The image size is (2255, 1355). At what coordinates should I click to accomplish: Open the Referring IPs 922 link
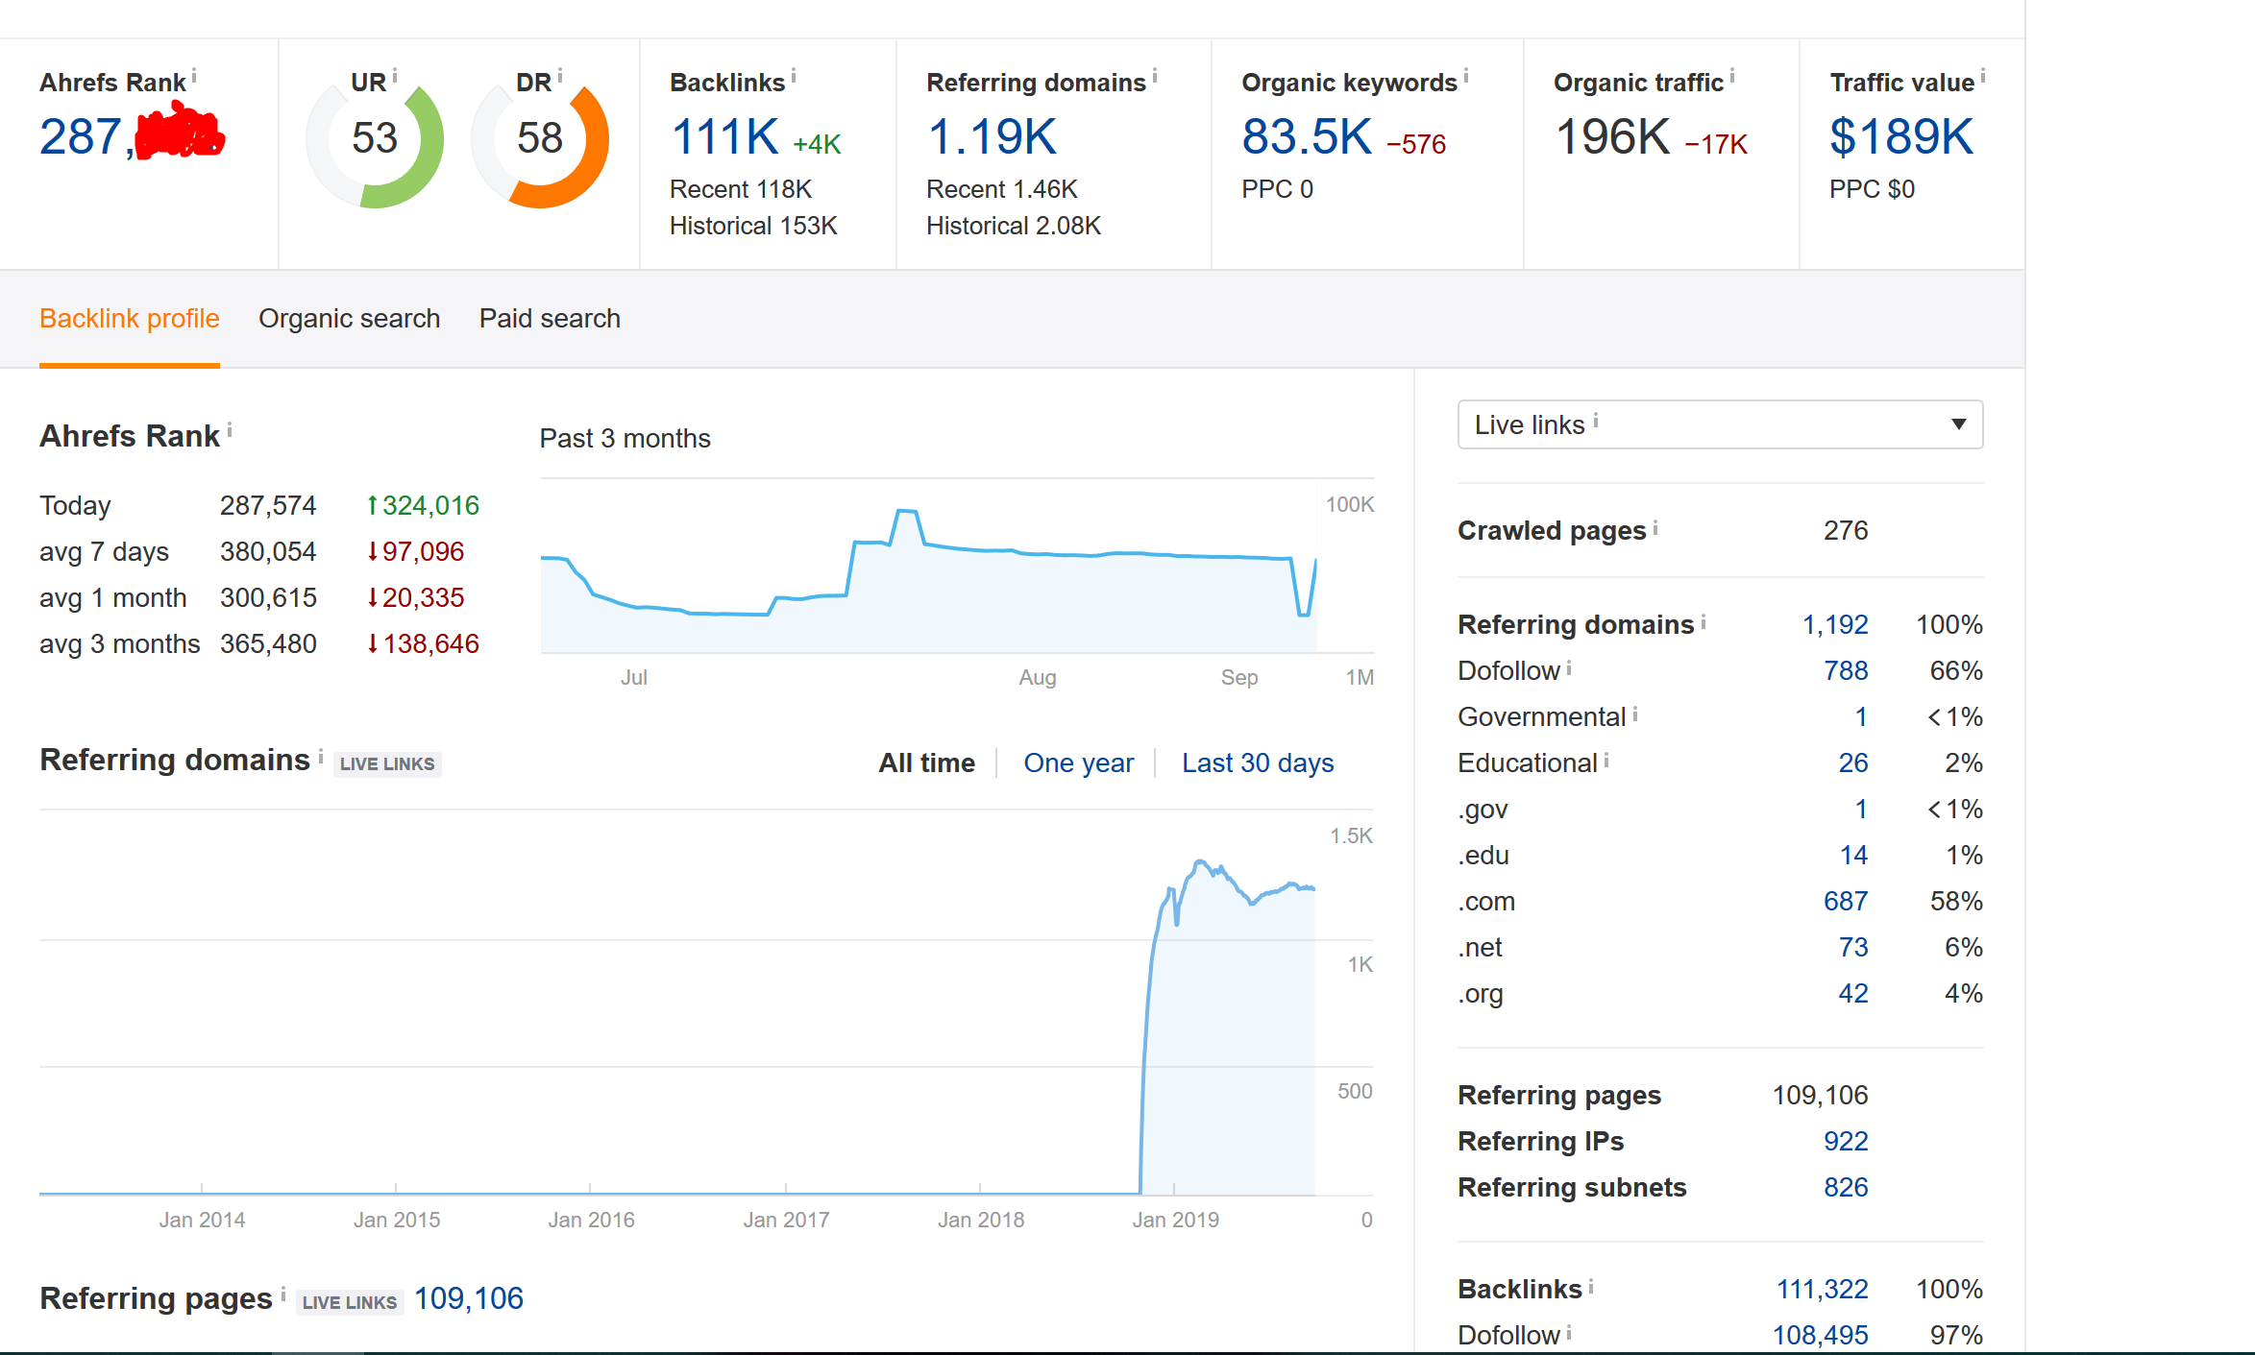(x=1846, y=1142)
